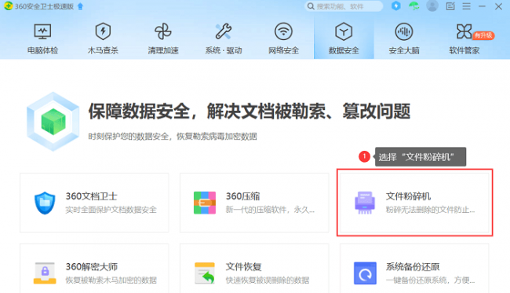This screenshot has height=293, width=510.
Task: Click the 电脑体检 tab label
Action: [42, 50]
